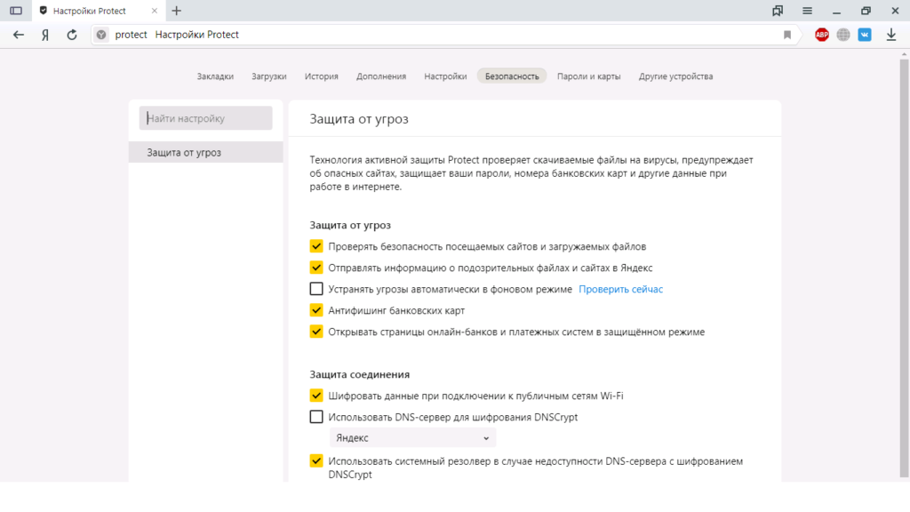This screenshot has height=512, width=910.
Task: Click the globe extension icon
Action: click(x=843, y=35)
